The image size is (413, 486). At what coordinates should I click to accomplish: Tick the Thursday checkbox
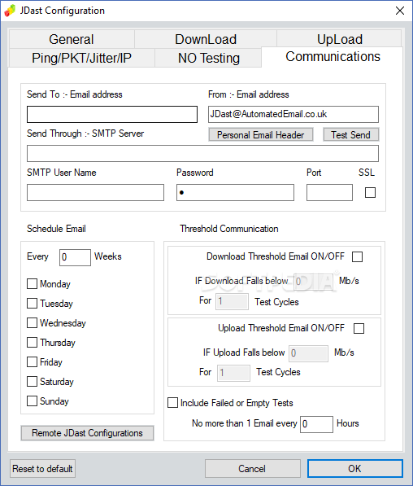[x=32, y=342]
